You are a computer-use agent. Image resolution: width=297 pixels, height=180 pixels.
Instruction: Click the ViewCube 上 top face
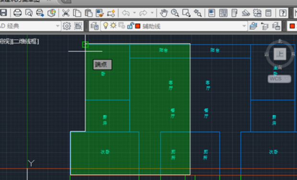[280, 54]
